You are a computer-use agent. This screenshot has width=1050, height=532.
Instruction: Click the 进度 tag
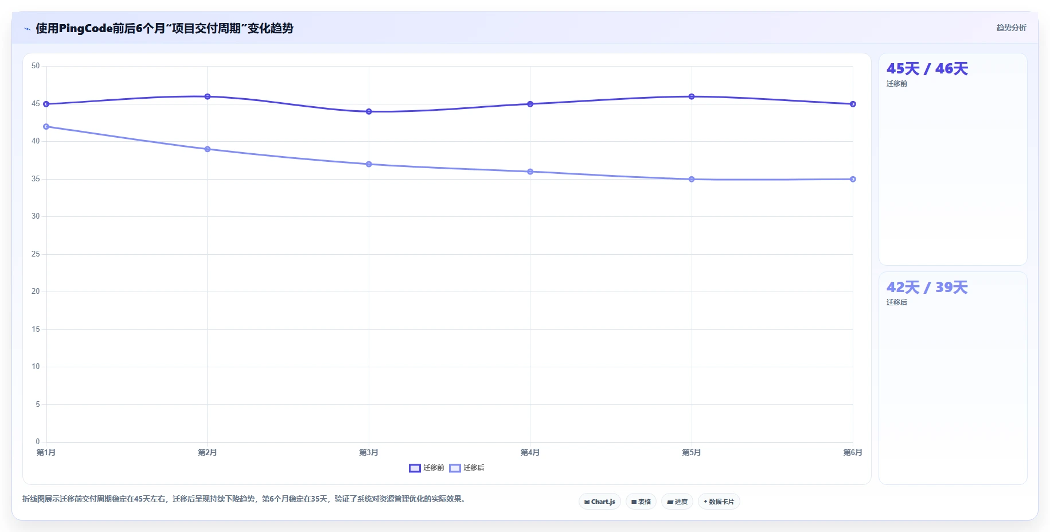[677, 502]
